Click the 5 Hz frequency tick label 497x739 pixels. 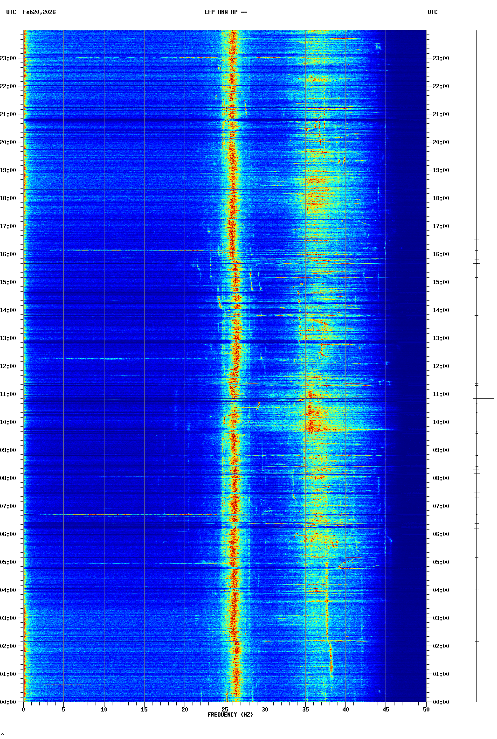coord(63,710)
